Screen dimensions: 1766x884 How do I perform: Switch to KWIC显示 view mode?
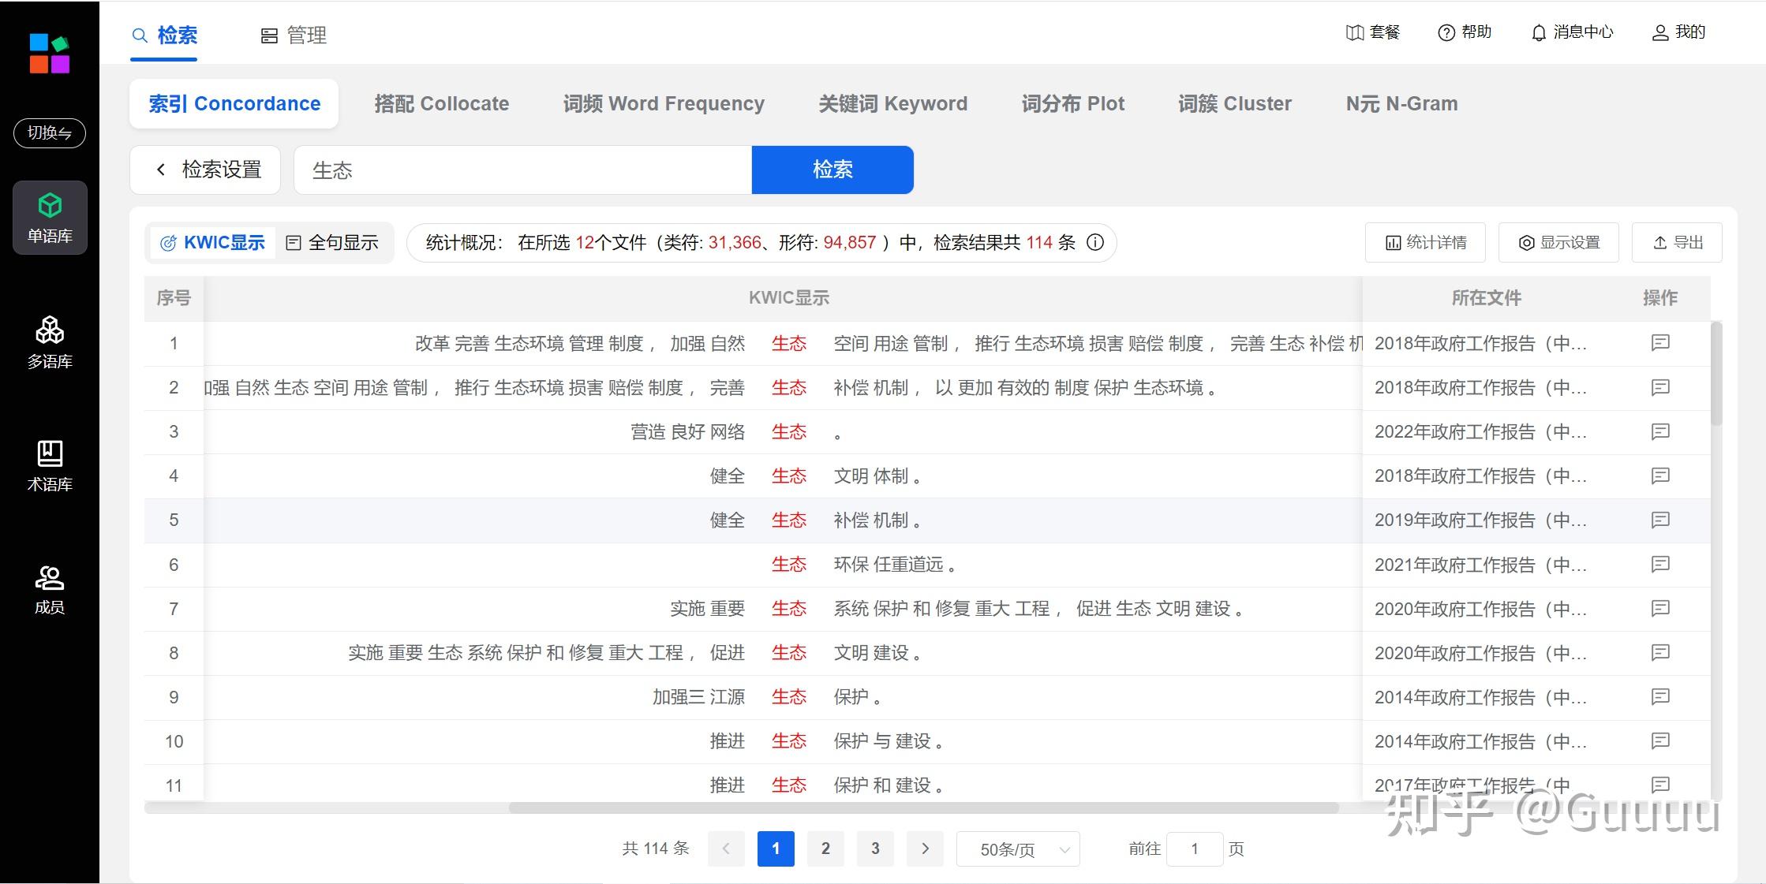click(x=212, y=243)
